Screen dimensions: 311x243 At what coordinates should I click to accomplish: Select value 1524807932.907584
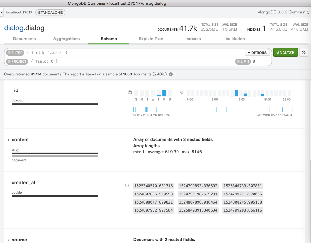tap(153, 210)
